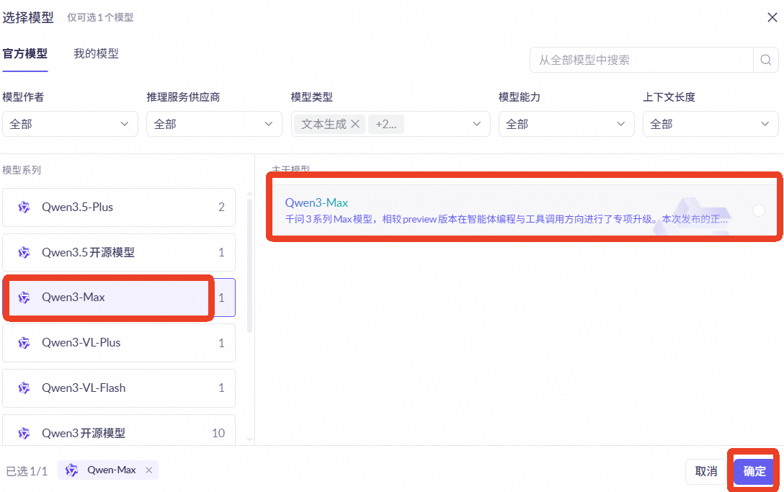Select the Qwen3 开源模型 series
The height and width of the screenshot is (492, 784).
pyautogui.click(x=119, y=430)
